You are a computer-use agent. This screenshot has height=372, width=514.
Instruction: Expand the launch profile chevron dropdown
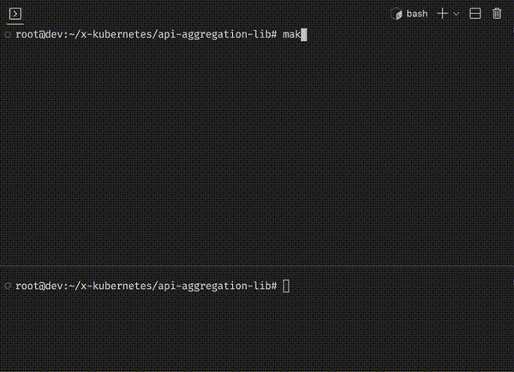click(x=456, y=14)
